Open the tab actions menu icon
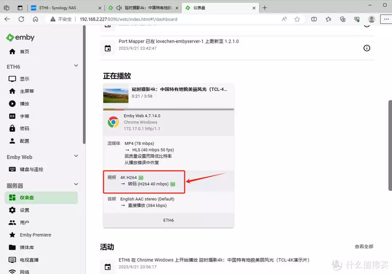This screenshot has width=392, height=274. click(20, 8)
